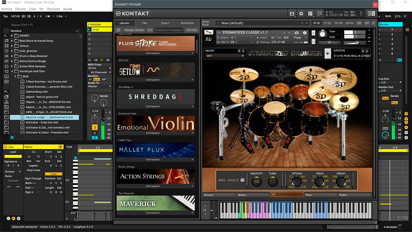Open Kontakt options via the gear icon

tap(301, 14)
